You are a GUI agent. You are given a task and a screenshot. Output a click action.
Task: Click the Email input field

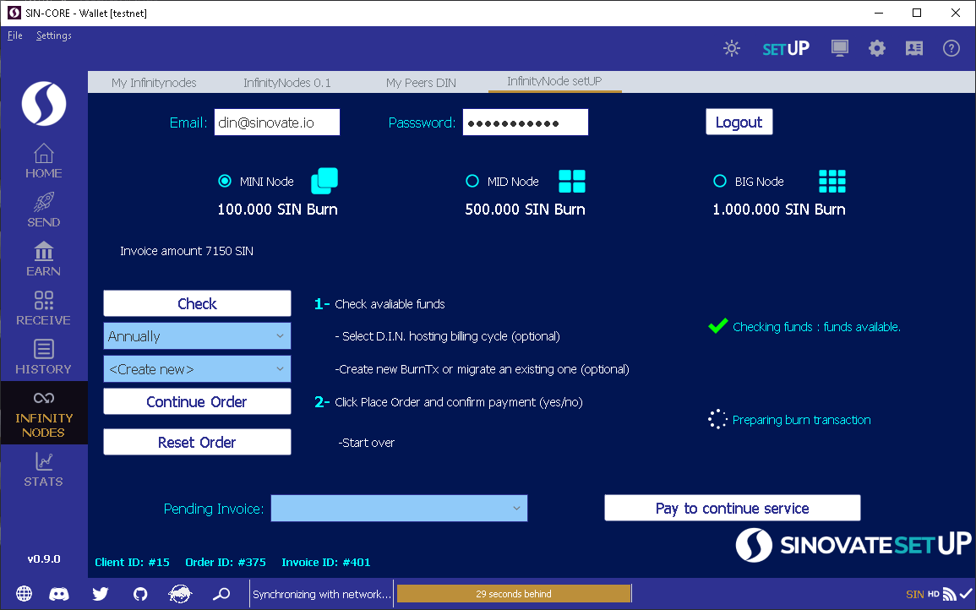277,122
